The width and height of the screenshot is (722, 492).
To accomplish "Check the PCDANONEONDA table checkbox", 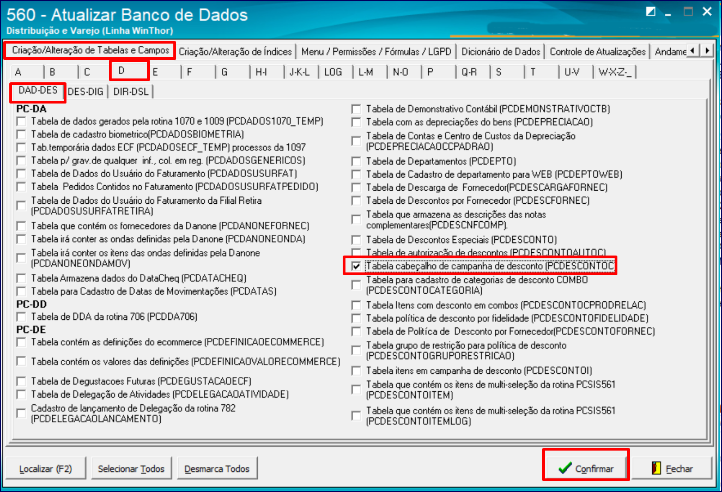I will [21, 239].
